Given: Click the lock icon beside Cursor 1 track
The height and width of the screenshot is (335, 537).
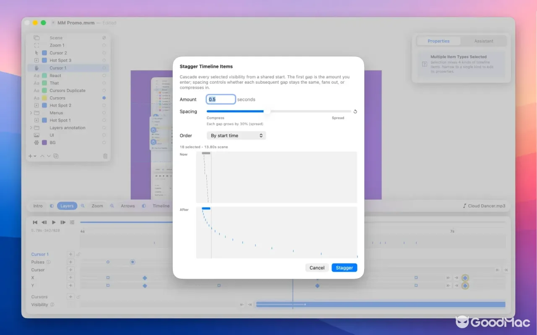Looking at the screenshot, I should (x=78, y=254).
